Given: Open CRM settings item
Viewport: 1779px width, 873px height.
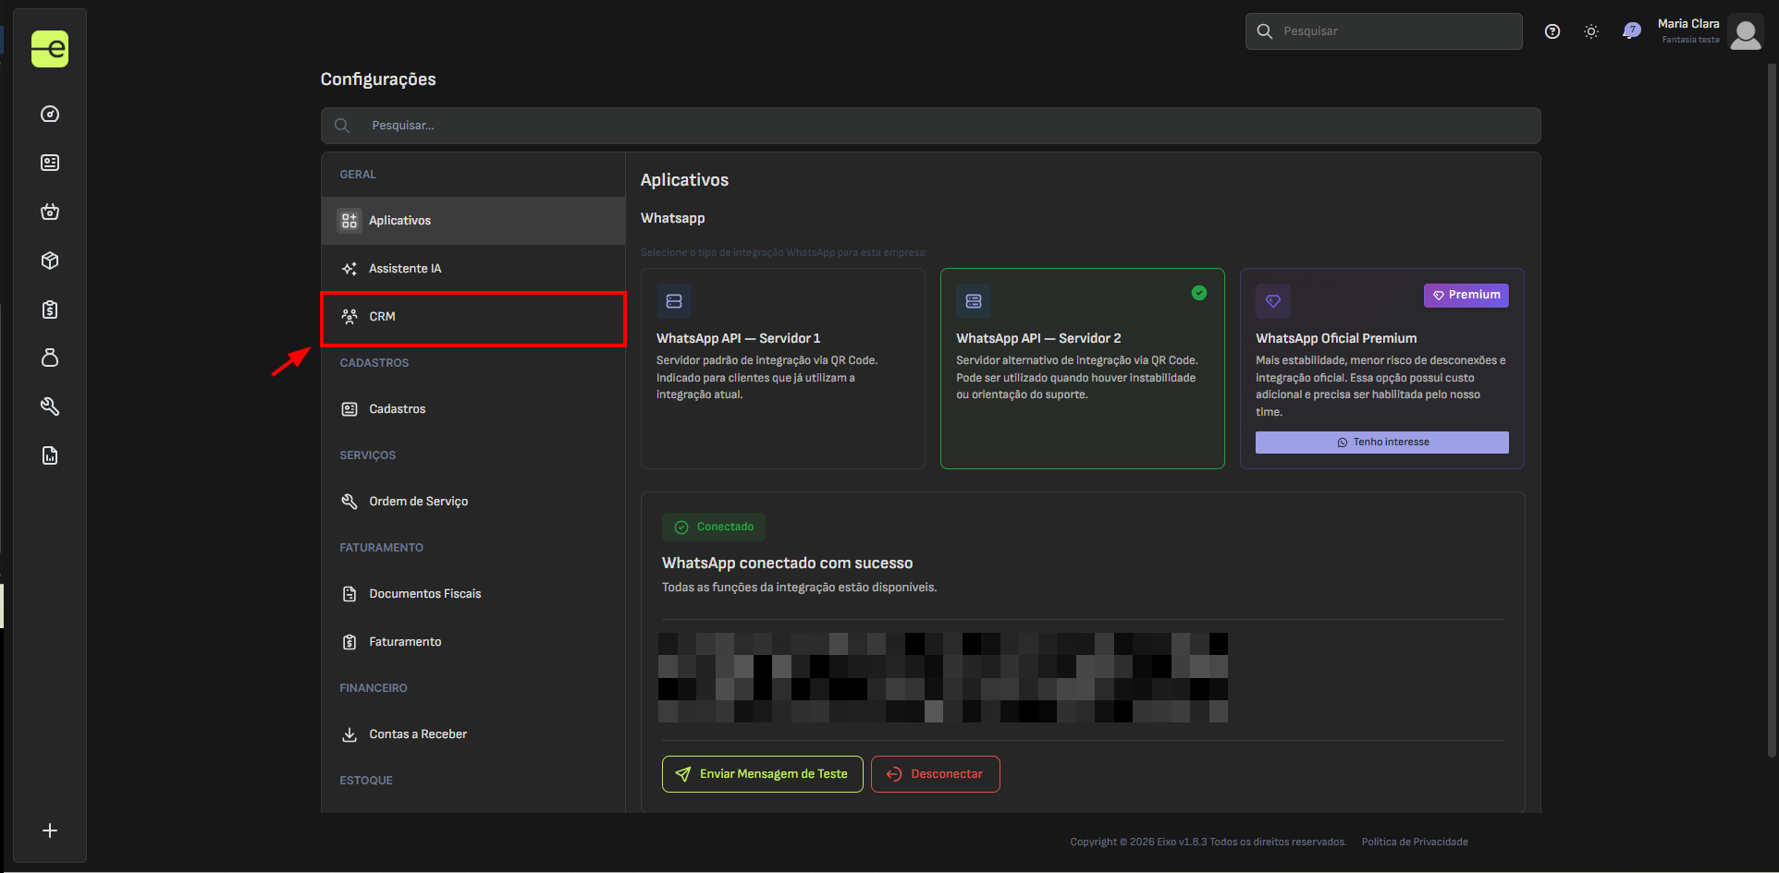Looking at the screenshot, I should pyautogui.click(x=473, y=317).
